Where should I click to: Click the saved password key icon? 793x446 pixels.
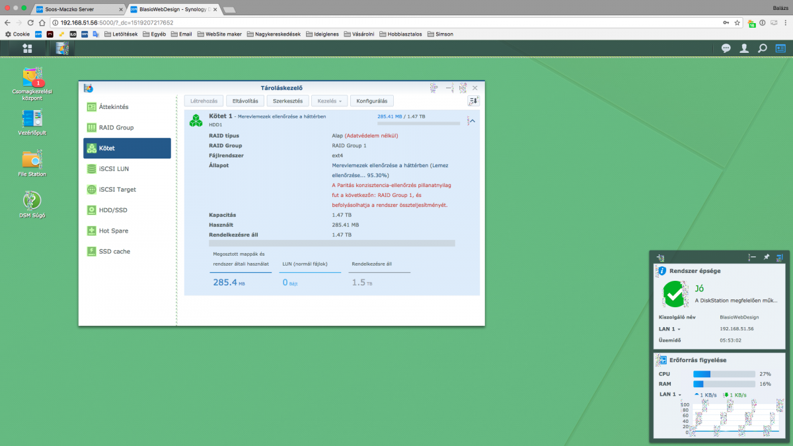point(726,22)
